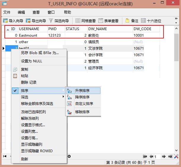
Task: Click the row indicator for record 2
Action: 4,48
